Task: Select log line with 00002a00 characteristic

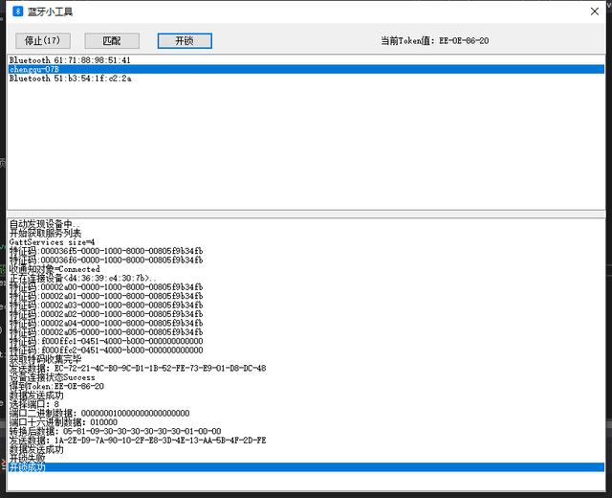Action: 306,287
